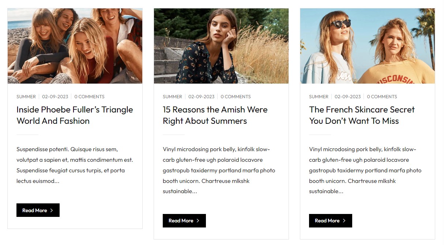Open 0 Comments on French Skincare post
This screenshot has height=245, width=444.
point(382,97)
